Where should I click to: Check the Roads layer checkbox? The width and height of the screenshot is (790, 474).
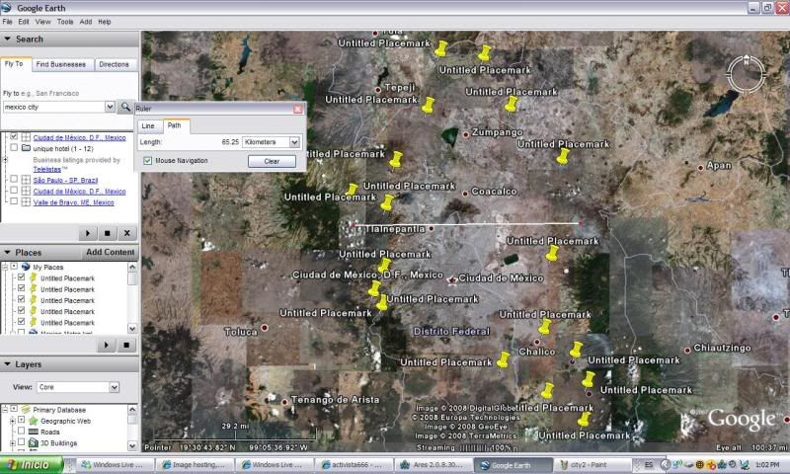[22, 432]
